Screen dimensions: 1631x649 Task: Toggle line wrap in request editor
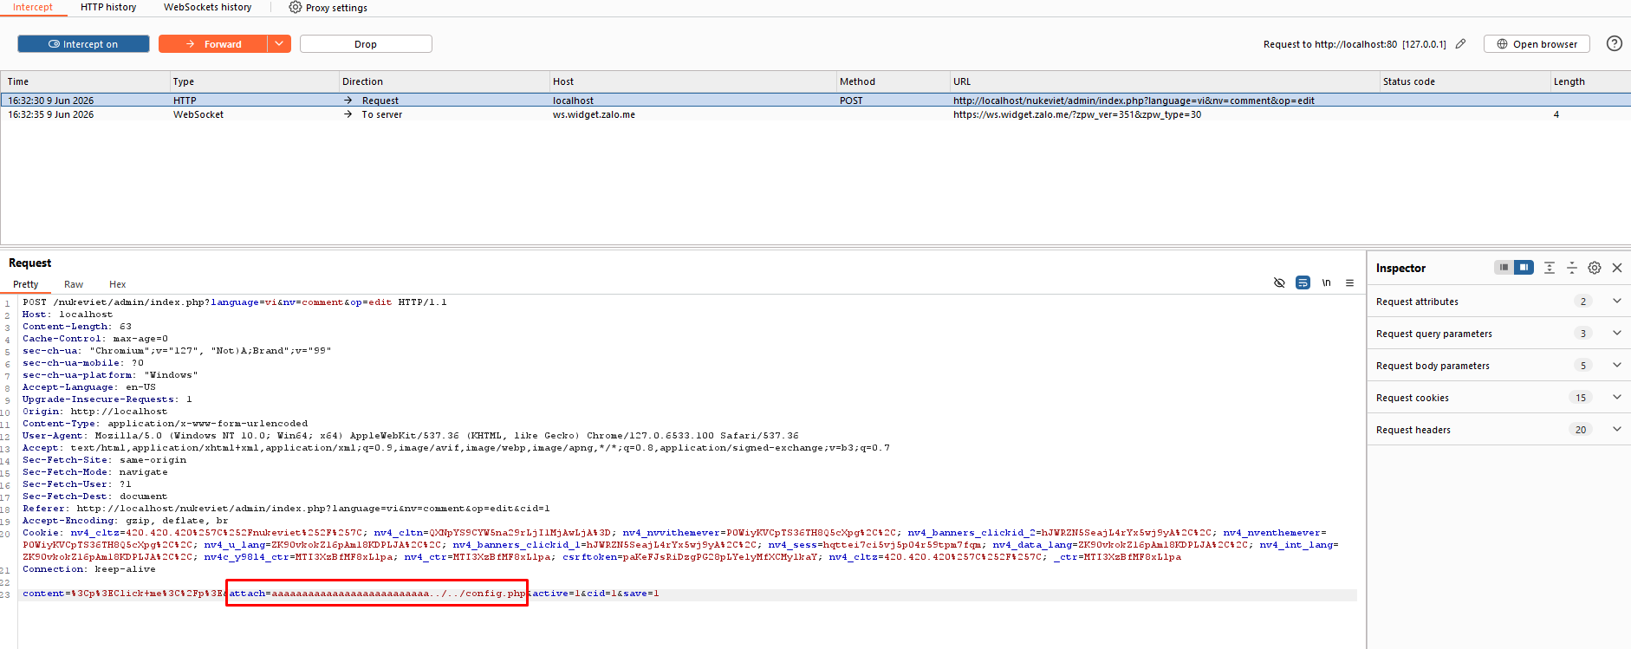coord(1303,282)
